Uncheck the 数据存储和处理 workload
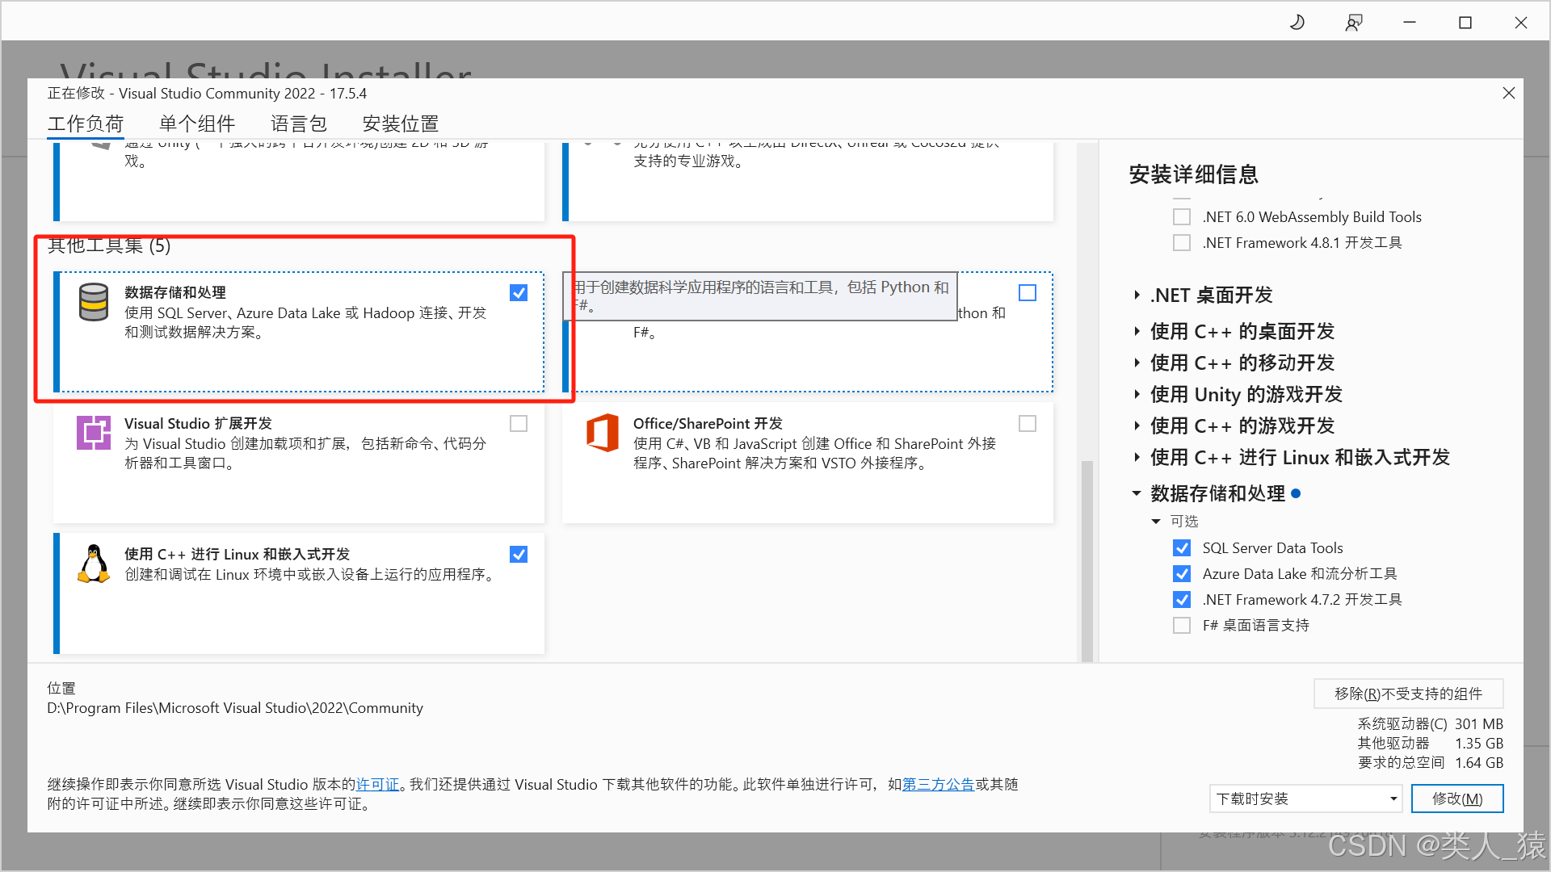This screenshot has width=1551, height=872. pyautogui.click(x=519, y=293)
